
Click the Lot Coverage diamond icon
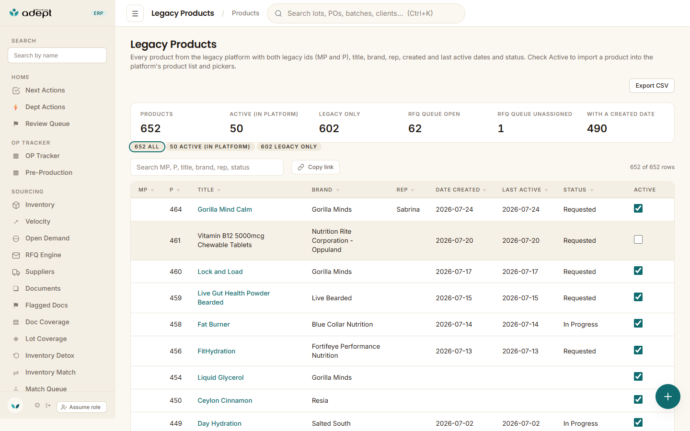(x=16, y=339)
